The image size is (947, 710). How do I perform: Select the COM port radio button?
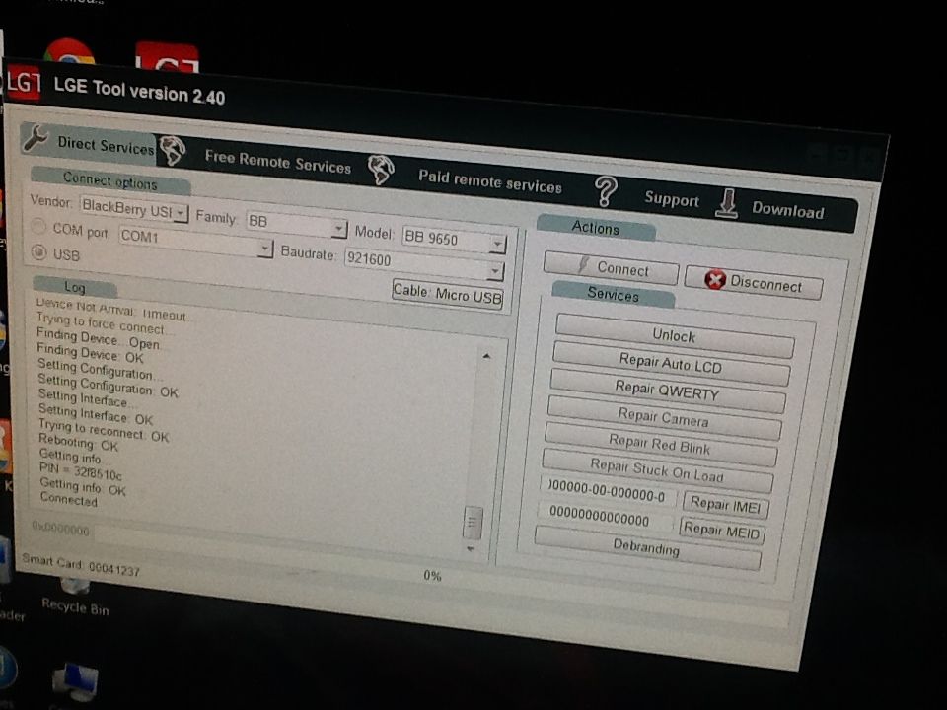tap(38, 227)
